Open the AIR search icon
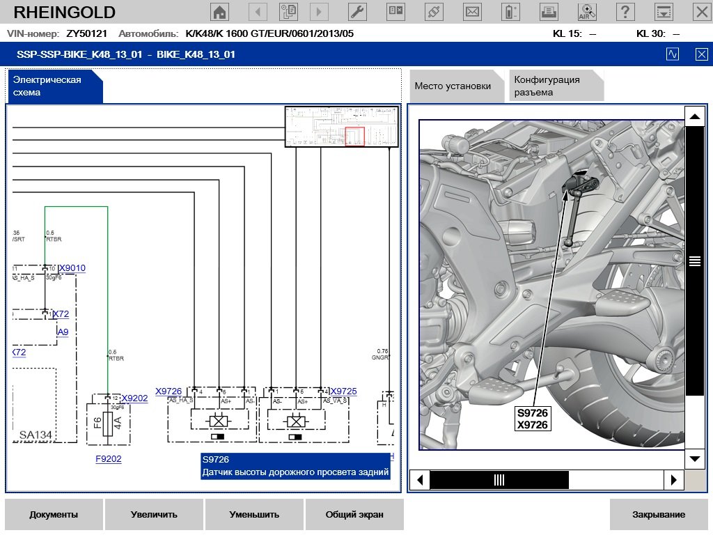Image resolution: width=713 pixels, height=535 pixels. tap(588, 12)
